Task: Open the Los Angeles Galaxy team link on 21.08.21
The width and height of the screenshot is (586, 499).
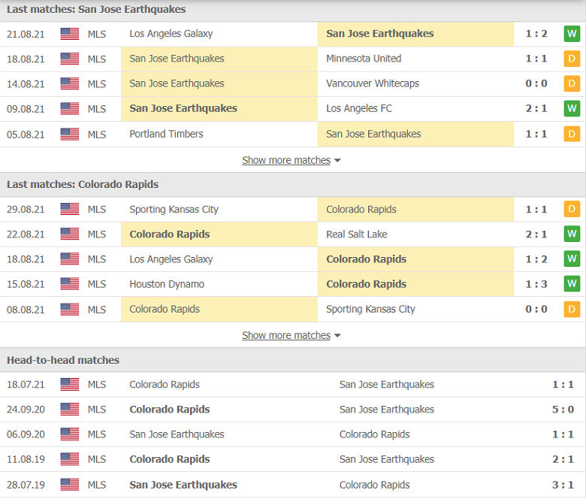Action: 171,34
